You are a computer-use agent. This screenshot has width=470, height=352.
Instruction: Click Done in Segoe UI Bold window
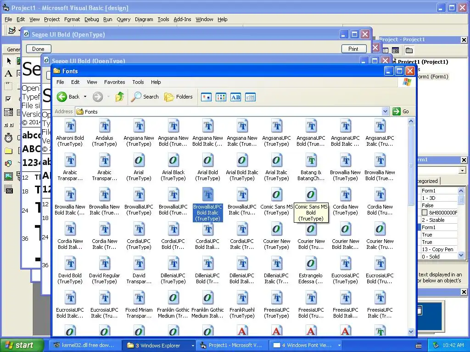pos(39,49)
